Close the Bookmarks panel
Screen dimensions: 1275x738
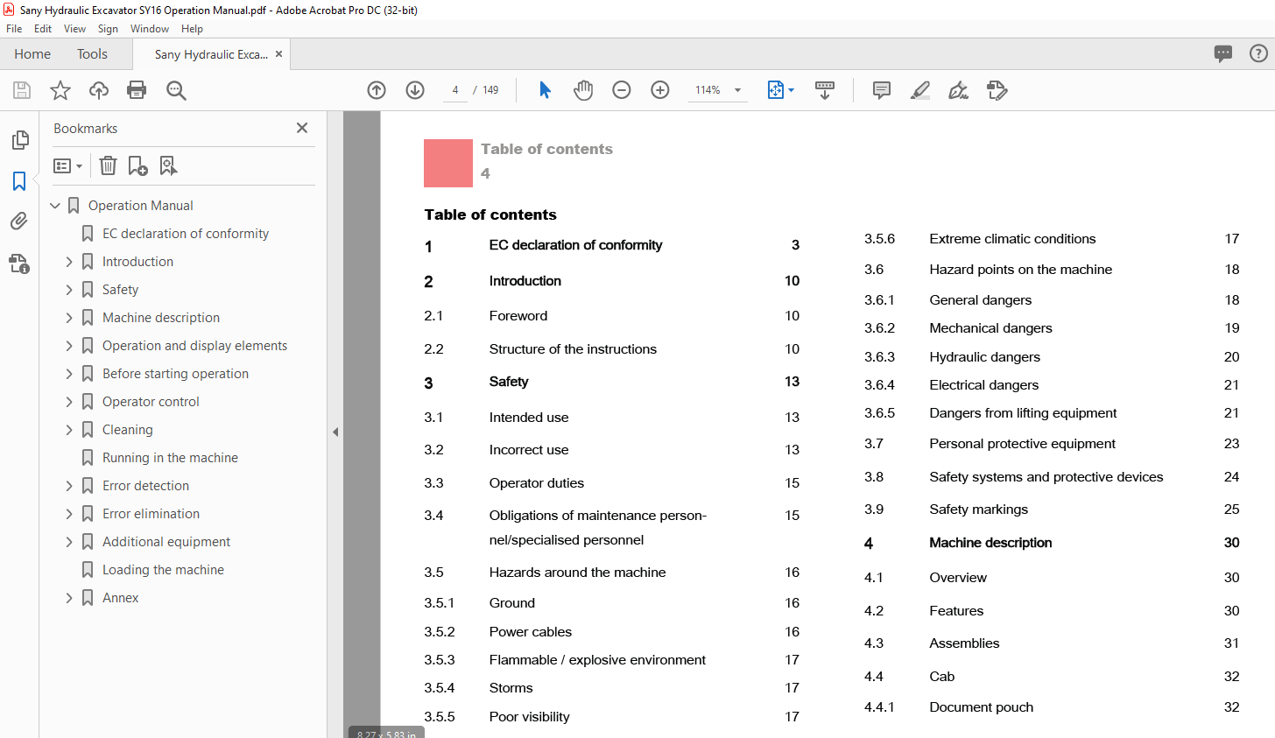(302, 128)
